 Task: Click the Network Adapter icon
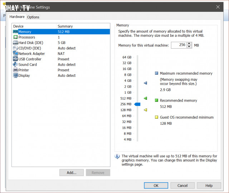click(x=15, y=53)
